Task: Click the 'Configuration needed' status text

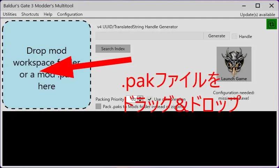Action: 234,96
